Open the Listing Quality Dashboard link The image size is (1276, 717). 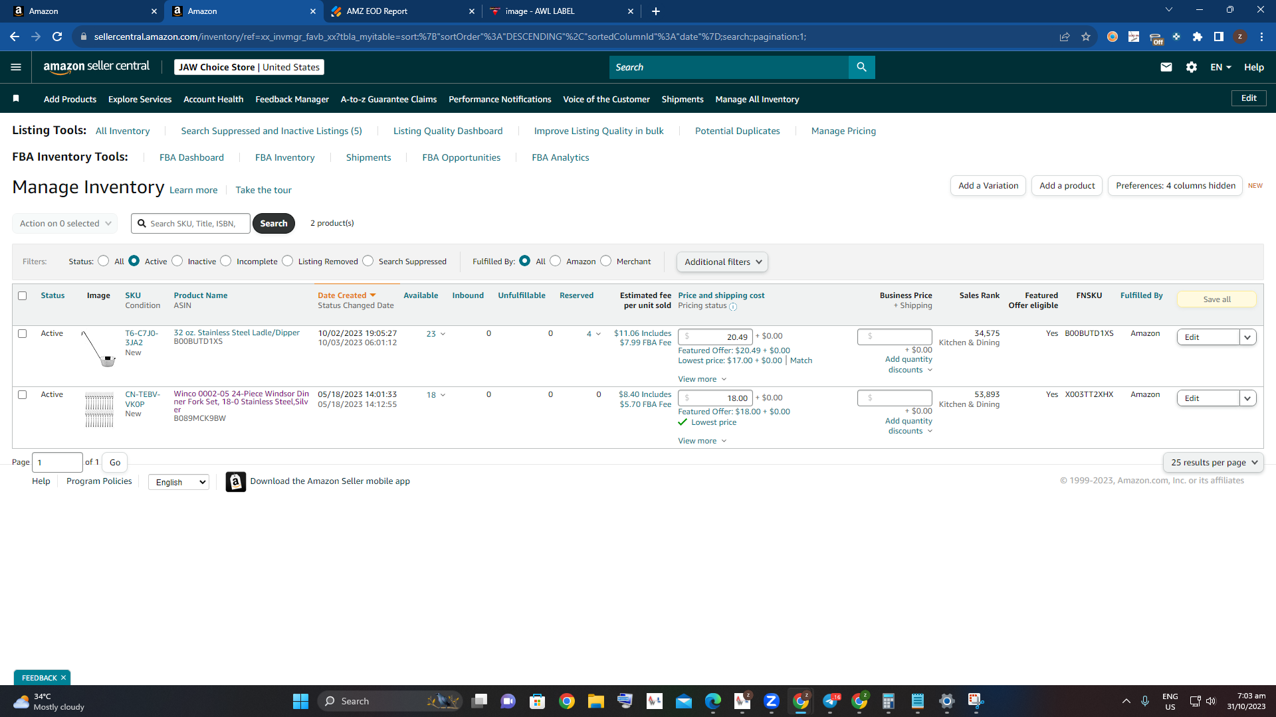448,131
